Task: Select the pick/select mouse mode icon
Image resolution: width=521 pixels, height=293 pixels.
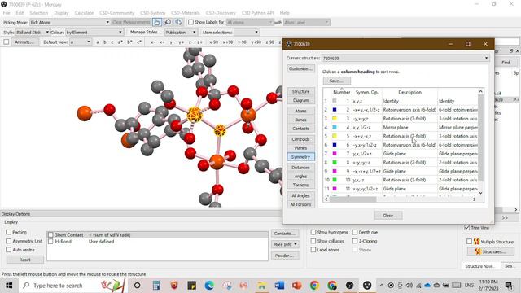Action: coord(157,22)
